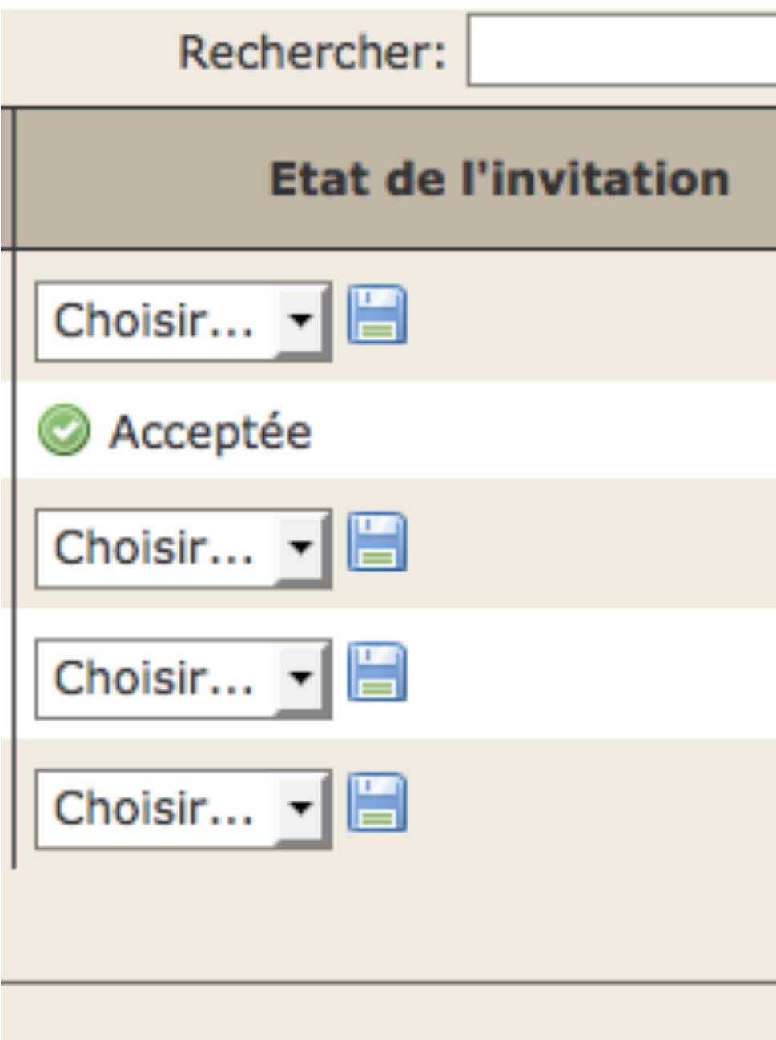Click the arrow of the last Choisir... combo box
This screenshot has width=776, height=1040.
[300, 809]
